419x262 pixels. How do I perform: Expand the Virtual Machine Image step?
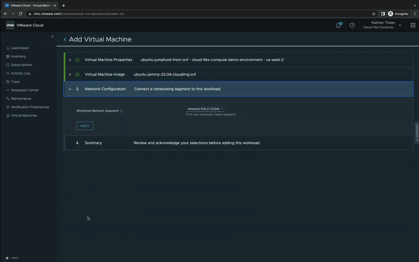tap(70, 75)
